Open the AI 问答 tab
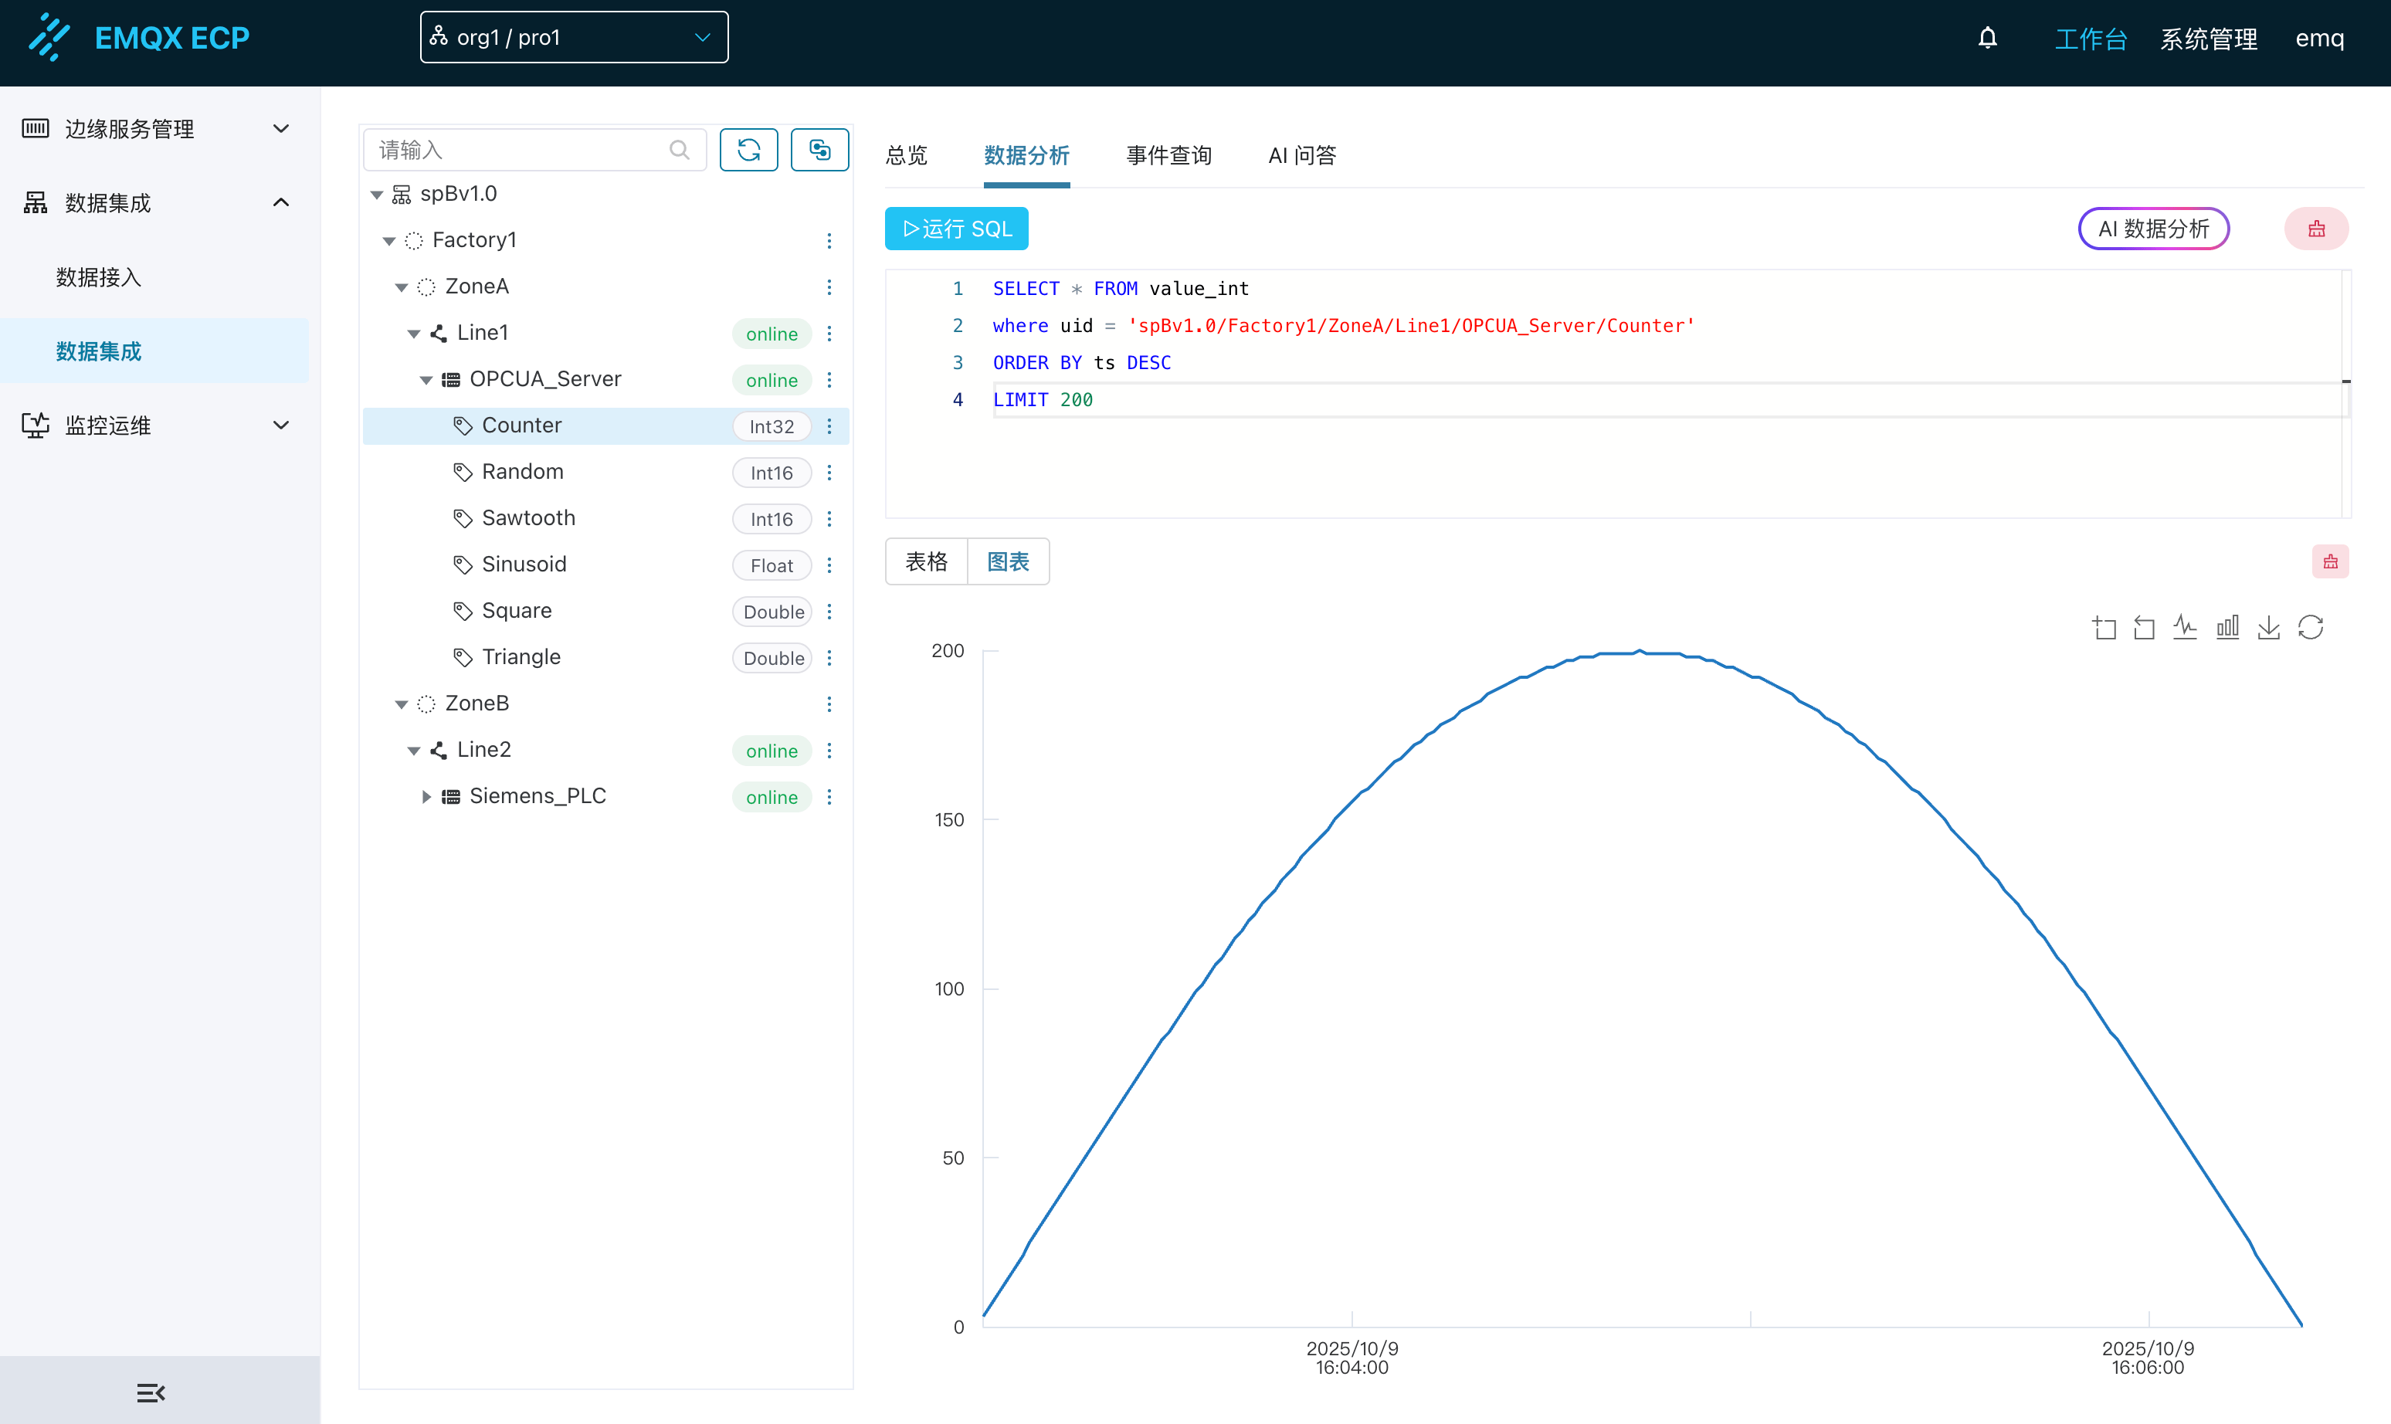 pos(1301,155)
